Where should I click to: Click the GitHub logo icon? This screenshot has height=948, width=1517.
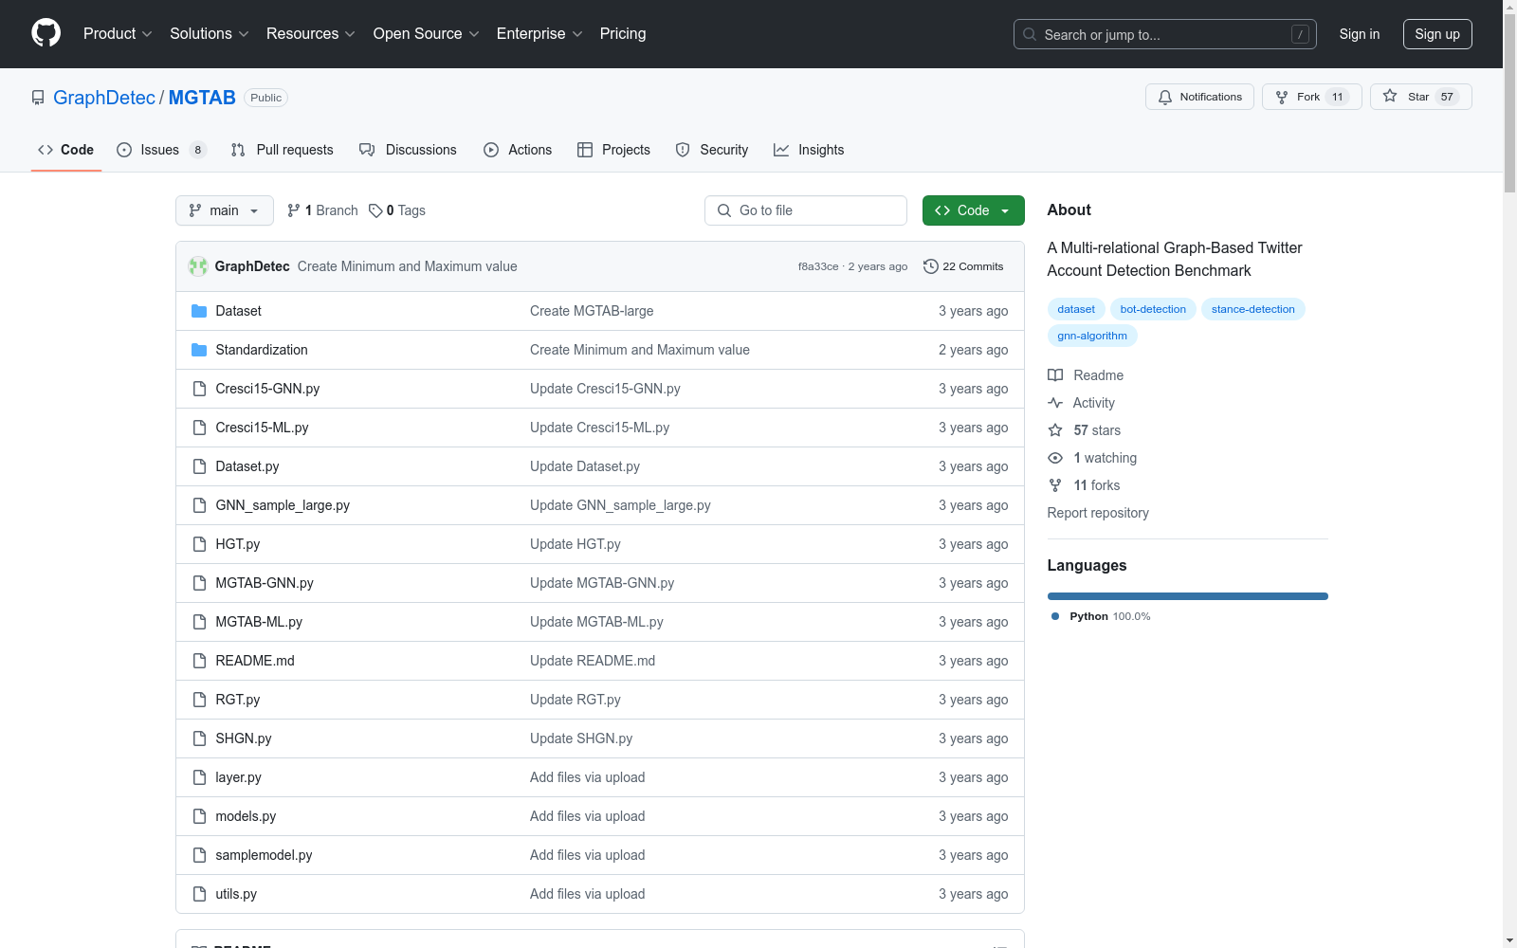[46, 33]
